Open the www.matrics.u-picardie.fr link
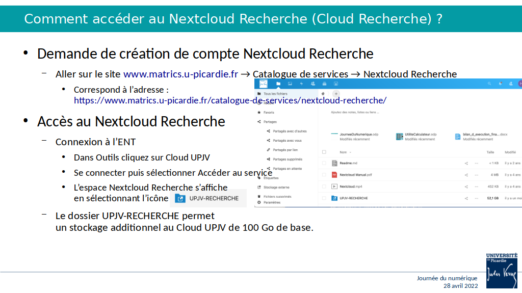 (x=180, y=74)
